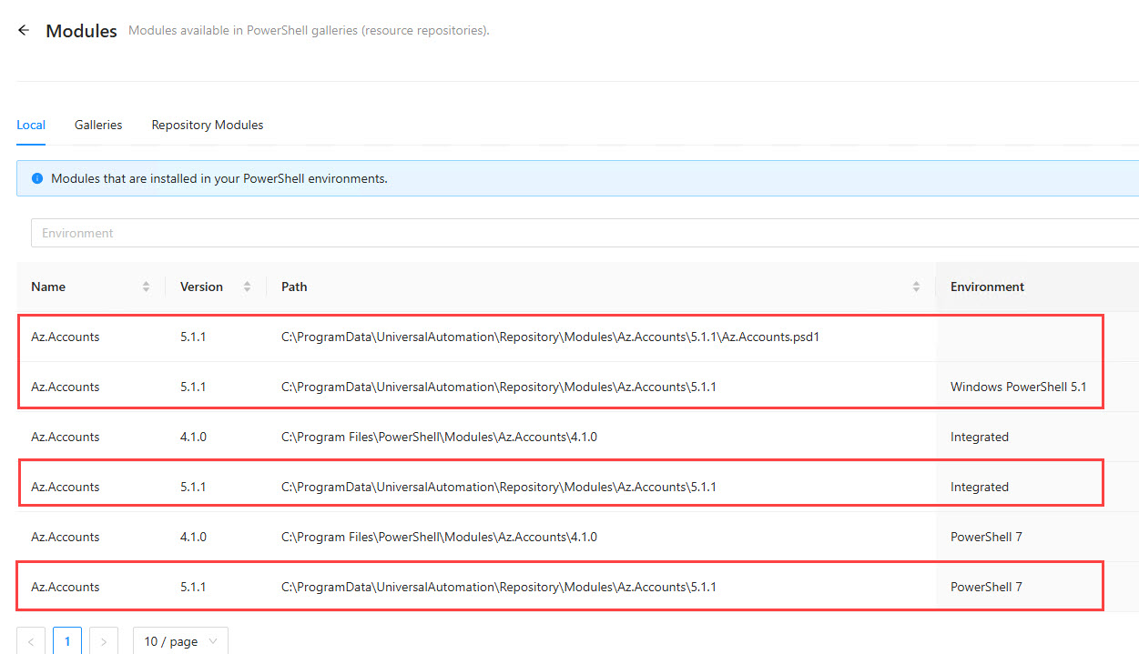
Task: Open the Repository Modules tab
Action: pyautogui.click(x=208, y=125)
